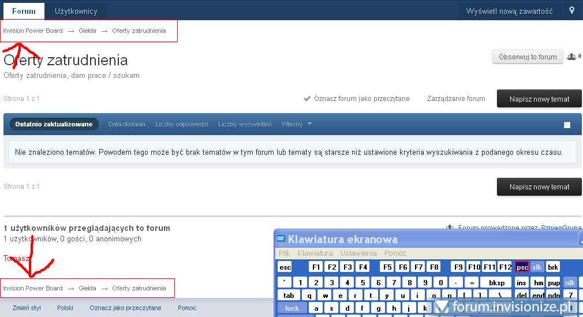Image resolution: width=583 pixels, height=317 pixels.
Task: Open Zarządzanie forum menu
Action: point(456,99)
